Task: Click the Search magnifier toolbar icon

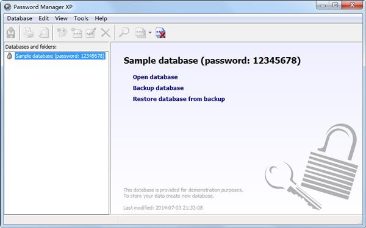Action: (x=124, y=33)
